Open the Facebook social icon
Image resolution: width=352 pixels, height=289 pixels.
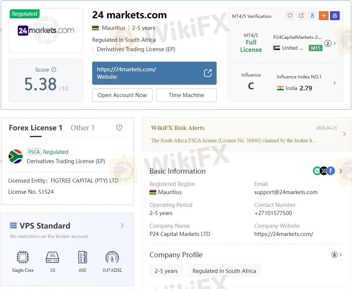(331, 171)
